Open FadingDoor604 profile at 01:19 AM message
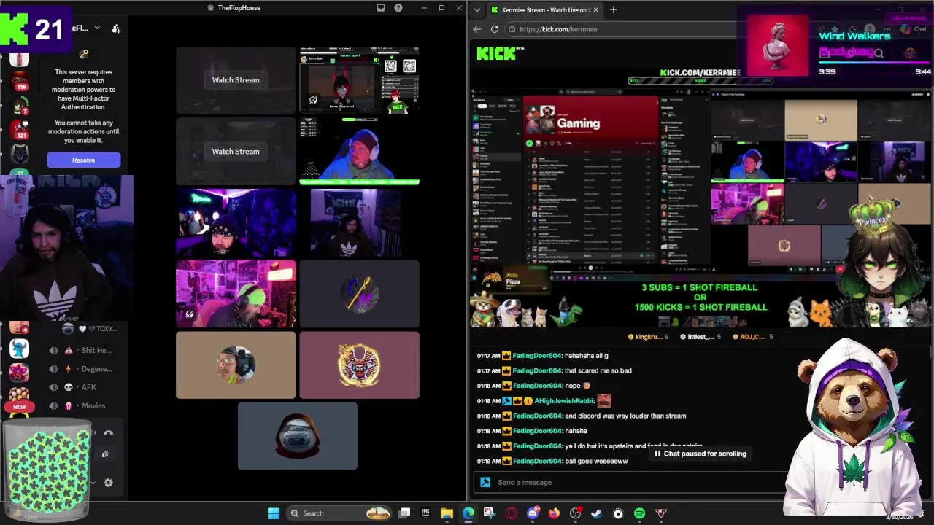The image size is (934, 525). click(x=537, y=461)
